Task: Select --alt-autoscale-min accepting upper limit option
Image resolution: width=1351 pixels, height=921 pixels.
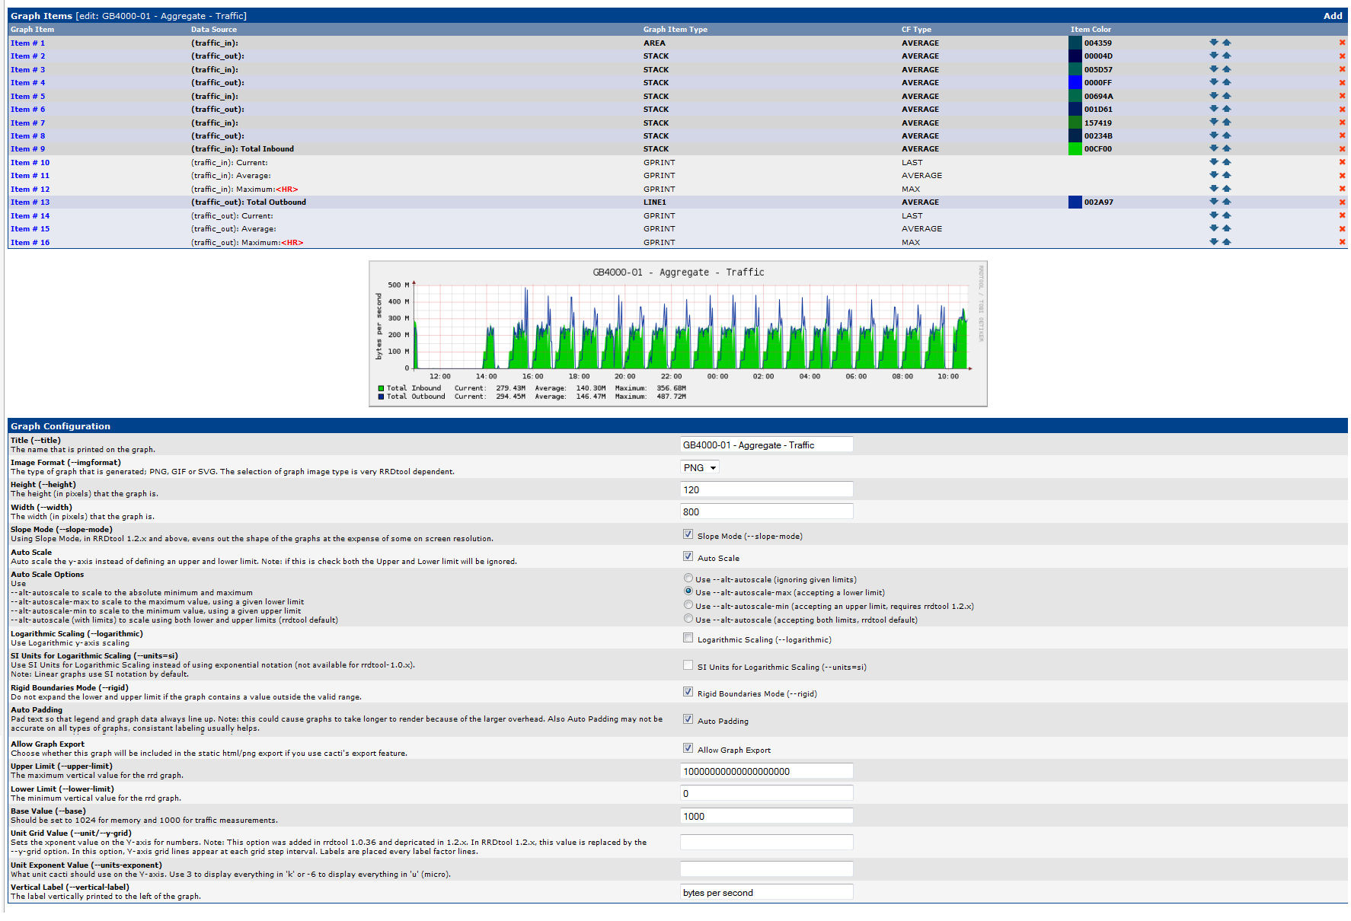Action: point(688,605)
